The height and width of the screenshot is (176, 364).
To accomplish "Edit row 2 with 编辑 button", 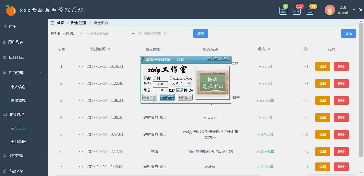I will pos(323,83).
